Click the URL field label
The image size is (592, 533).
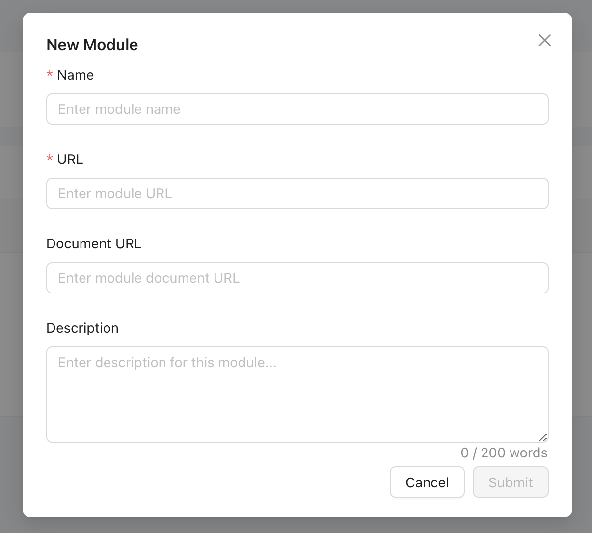(x=70, y=159)
